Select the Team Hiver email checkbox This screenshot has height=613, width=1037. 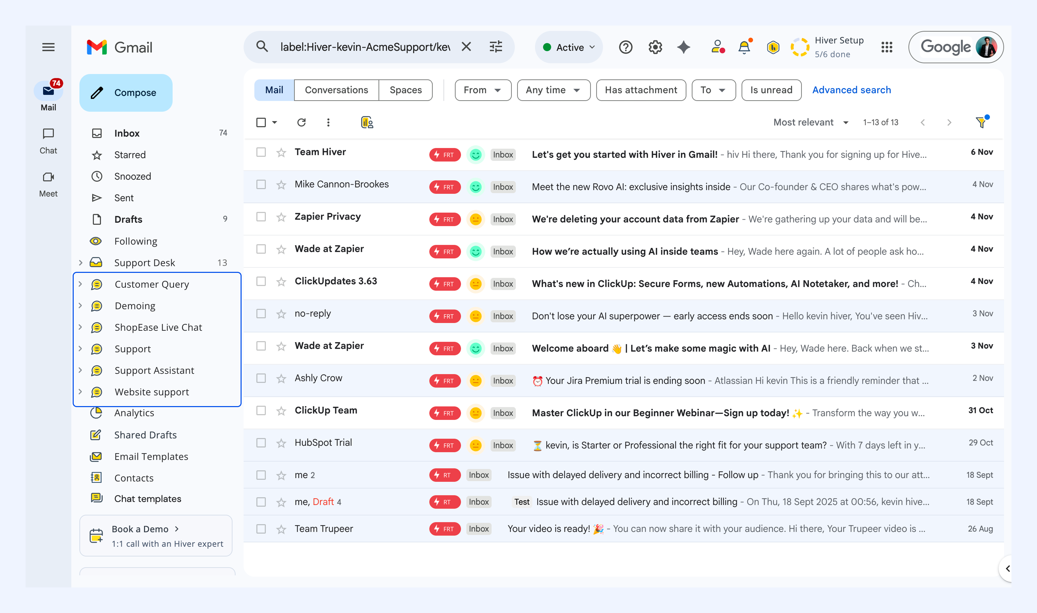pos(261,152)
